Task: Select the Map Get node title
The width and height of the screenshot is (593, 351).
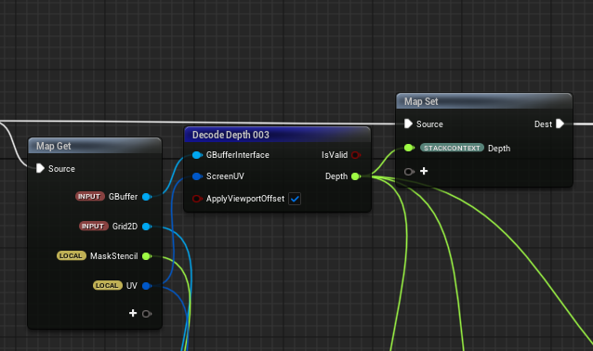Action: click(x=53, y=146)
